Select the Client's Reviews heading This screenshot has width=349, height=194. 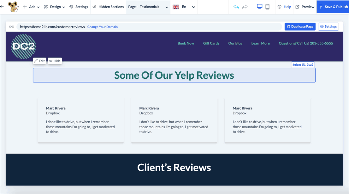(x=174, y=167)
